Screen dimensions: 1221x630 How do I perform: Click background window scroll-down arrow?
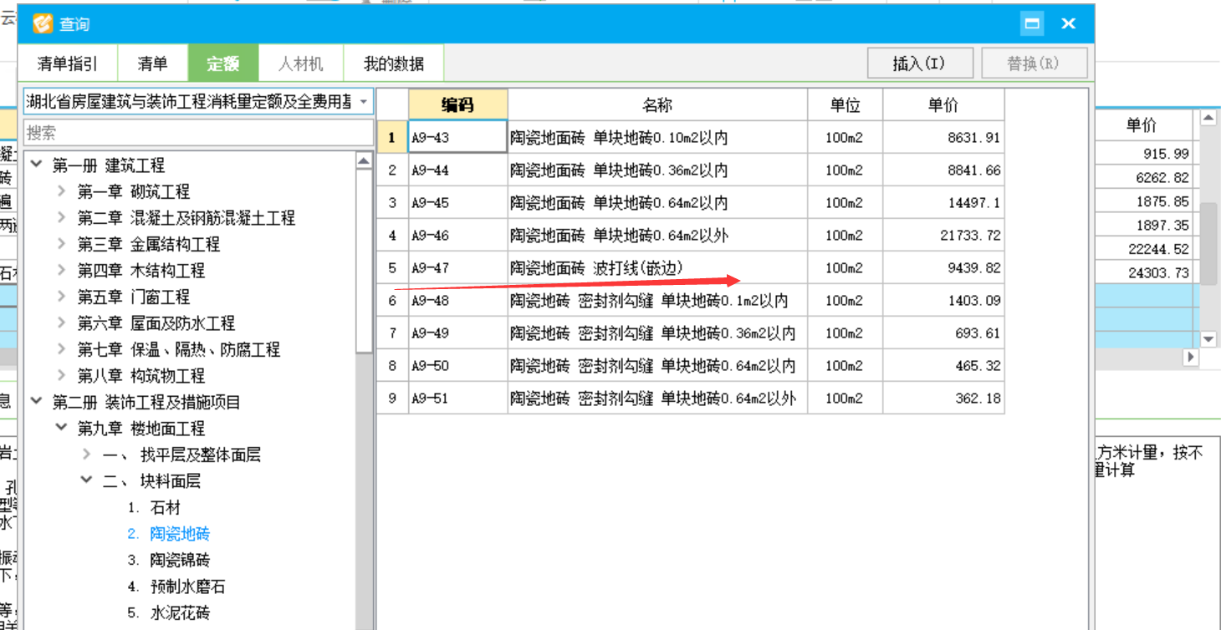point(1208,338)
